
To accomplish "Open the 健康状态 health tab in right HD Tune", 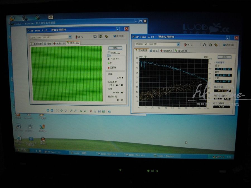I will click(x=166, y=51).
